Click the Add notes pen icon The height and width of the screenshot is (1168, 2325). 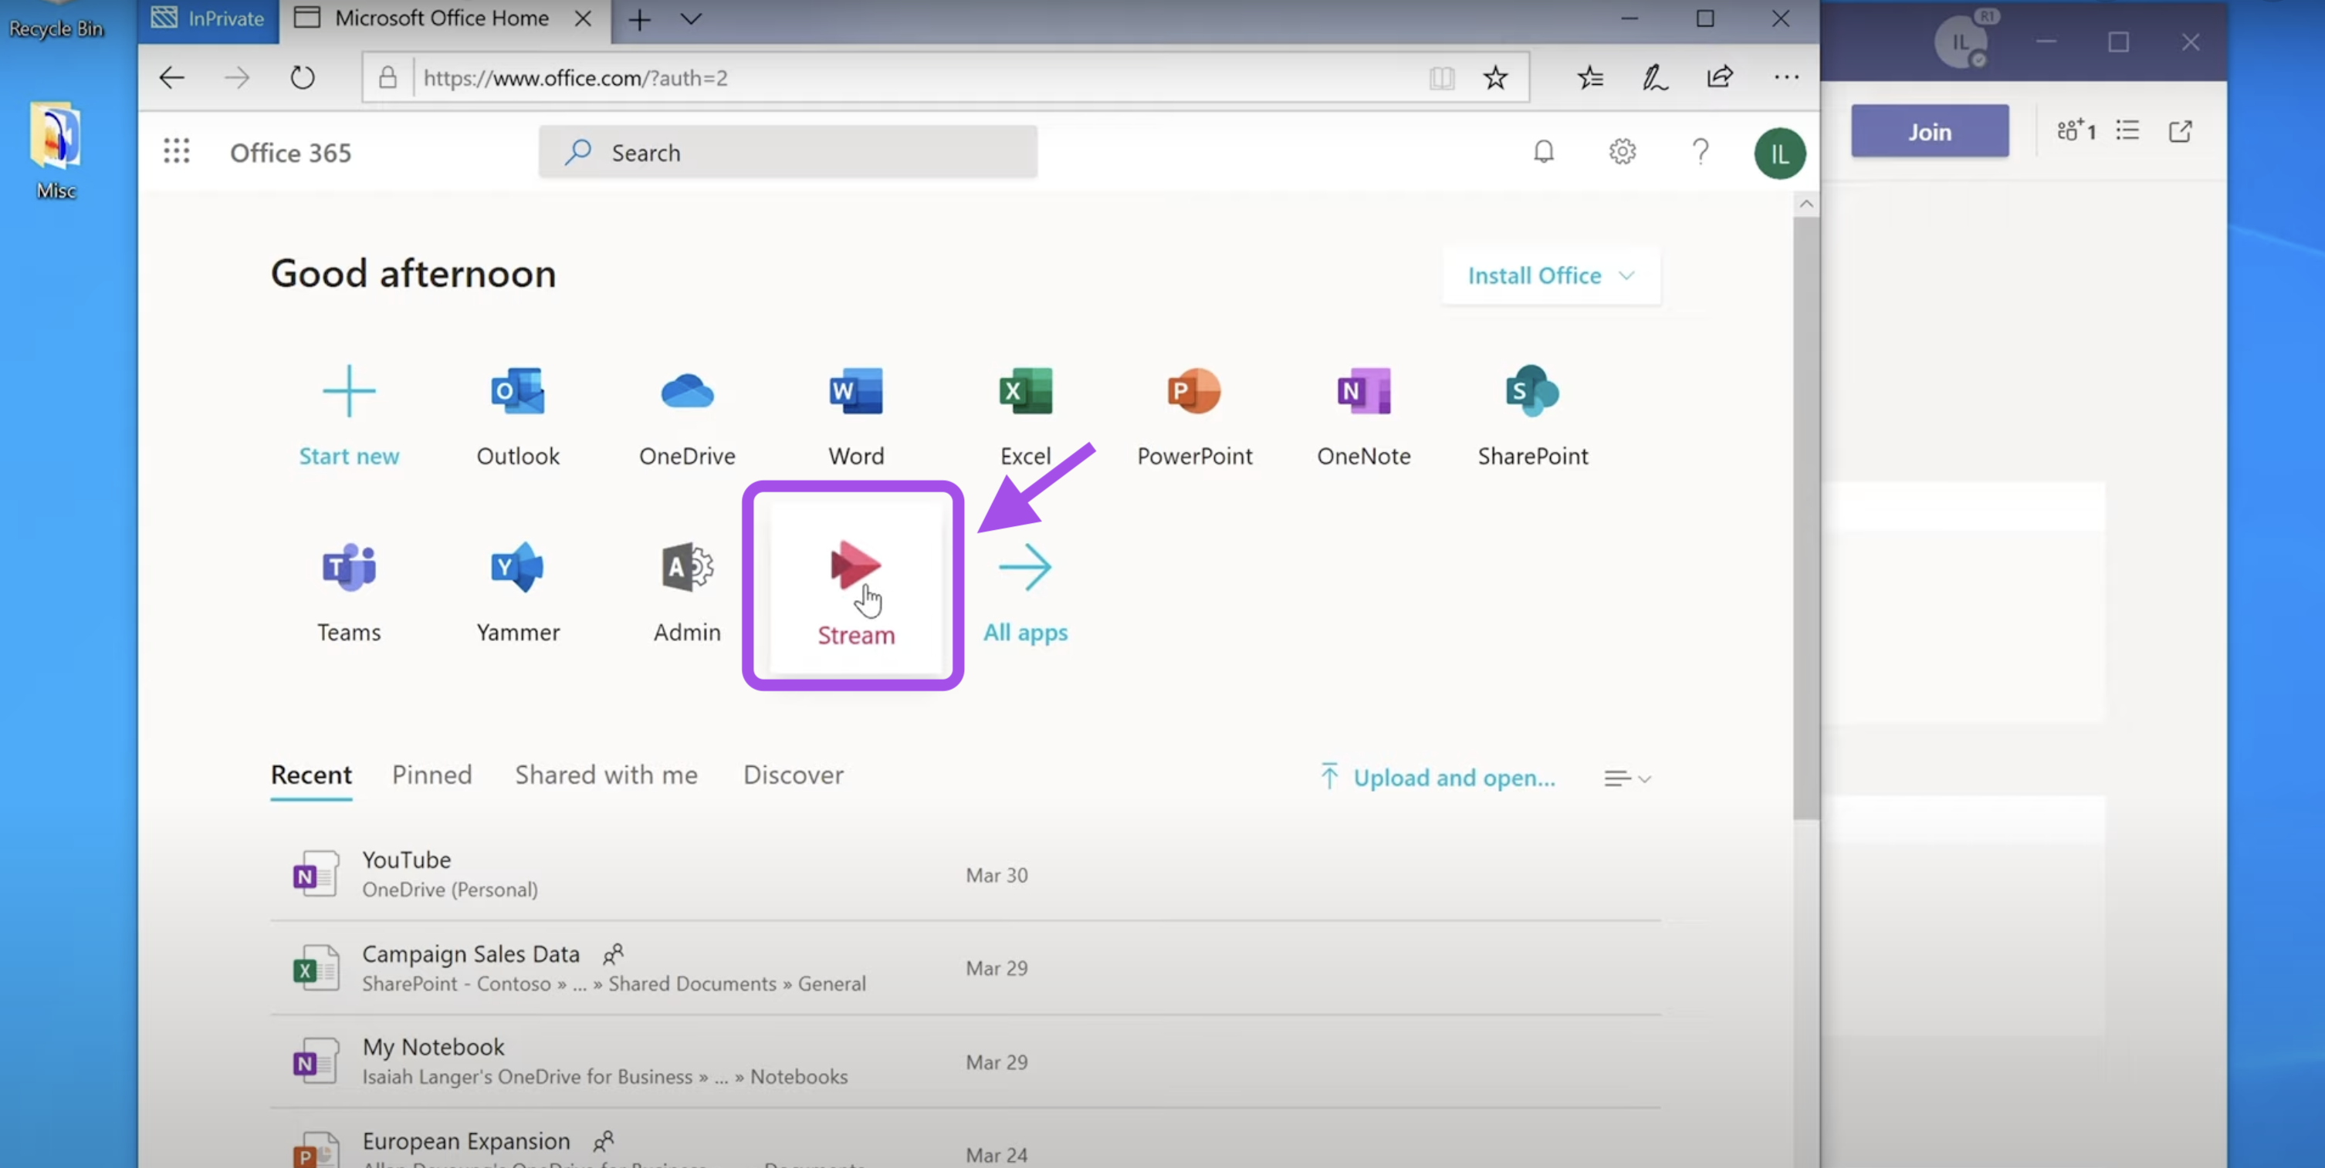tap(1654, 78)
